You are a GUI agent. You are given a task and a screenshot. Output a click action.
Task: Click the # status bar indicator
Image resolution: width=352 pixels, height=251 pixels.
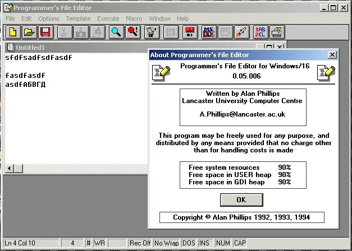tap(89, 243)
